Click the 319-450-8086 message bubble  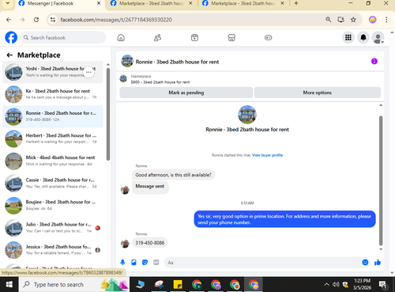pos(150,243)
